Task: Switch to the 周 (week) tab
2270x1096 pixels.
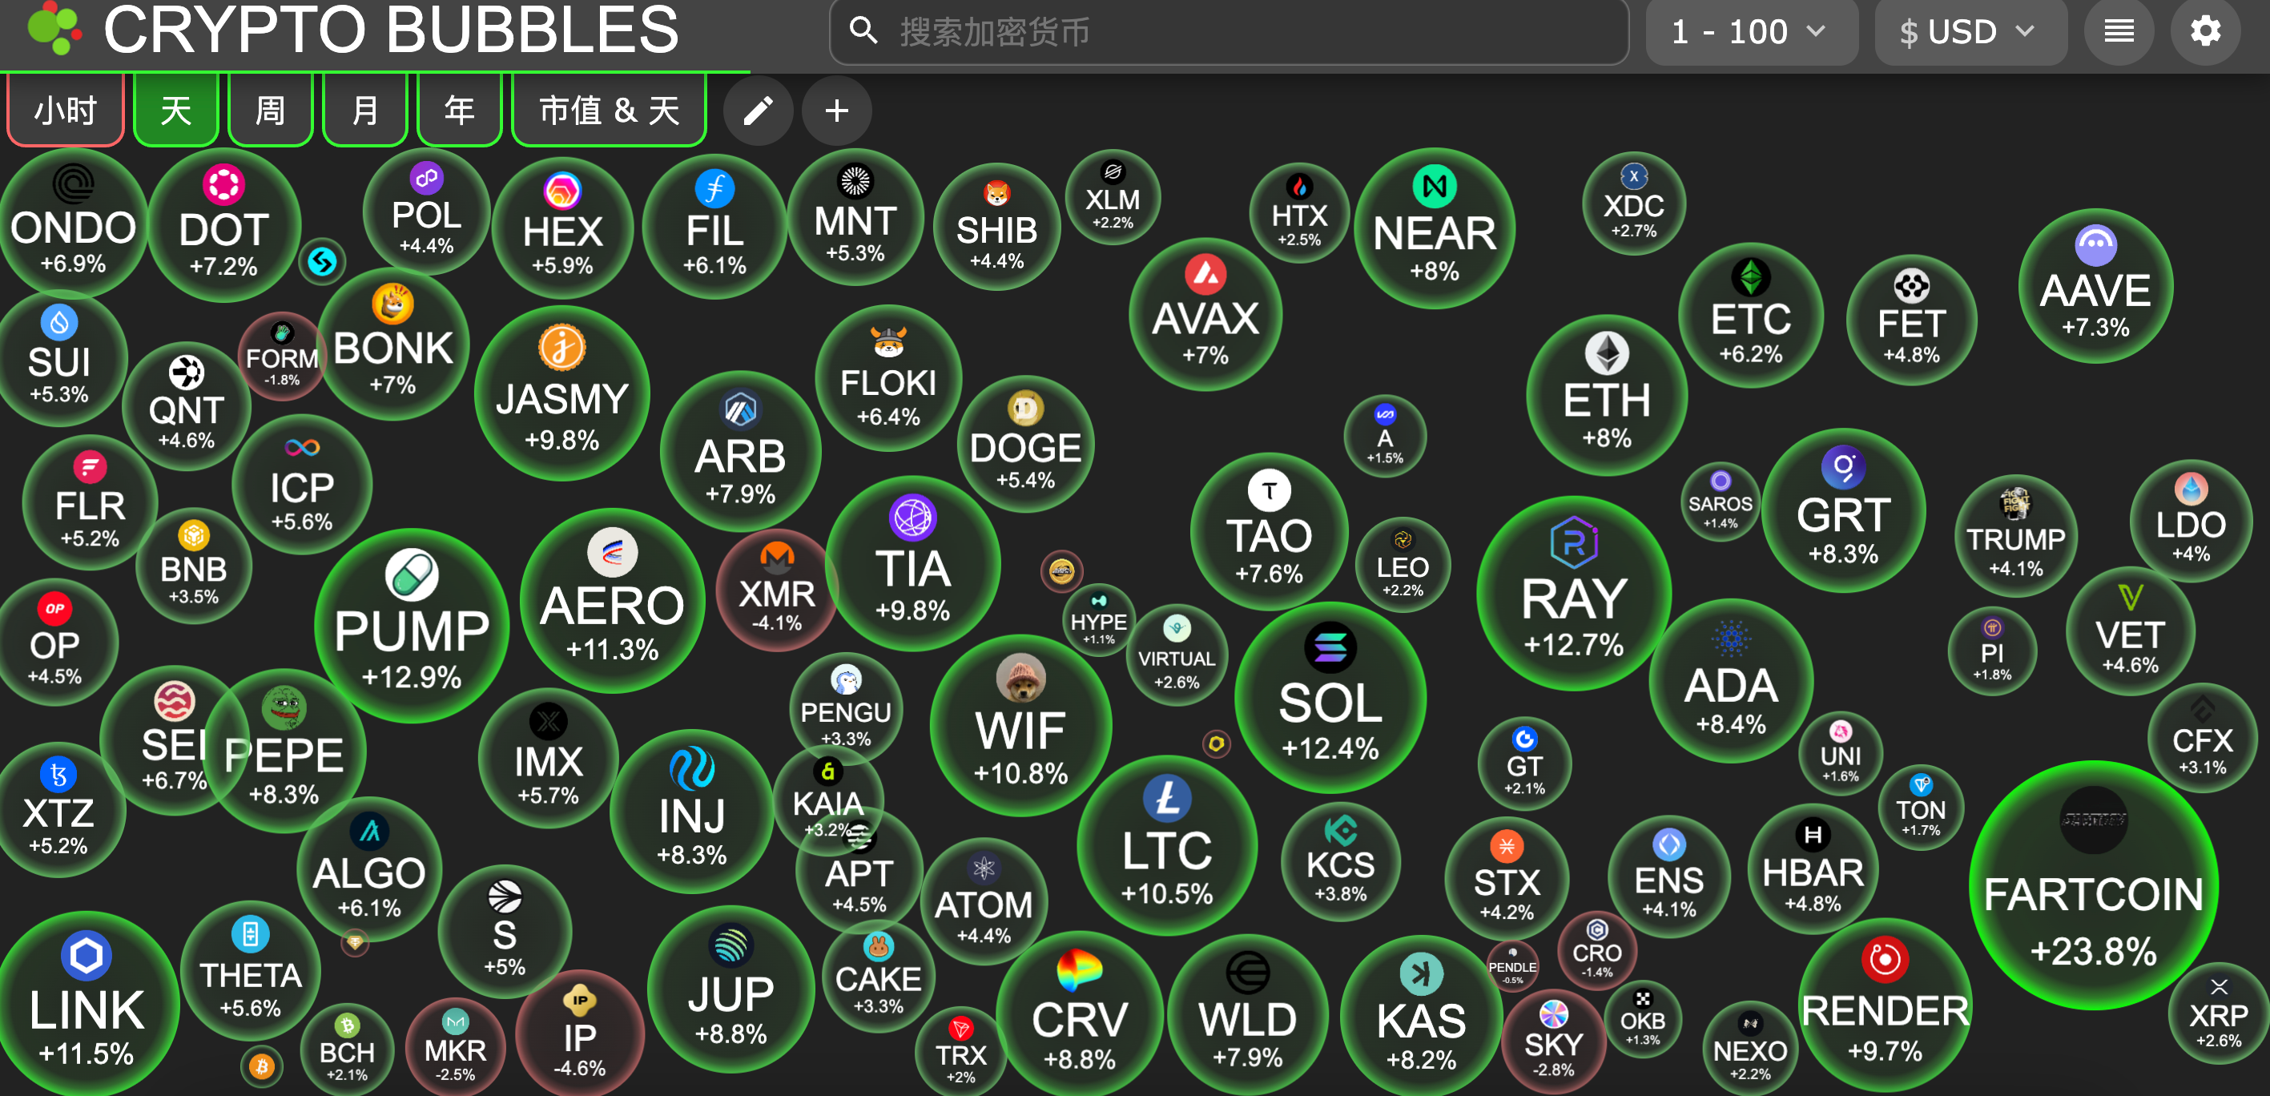Action: tap(271, 111)
